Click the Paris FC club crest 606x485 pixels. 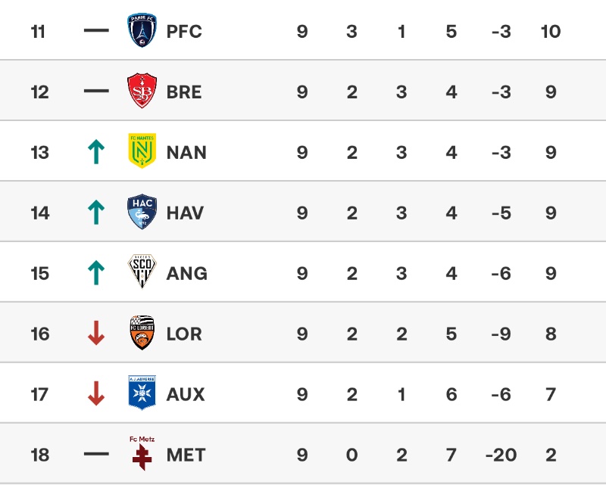pos(142,31)
